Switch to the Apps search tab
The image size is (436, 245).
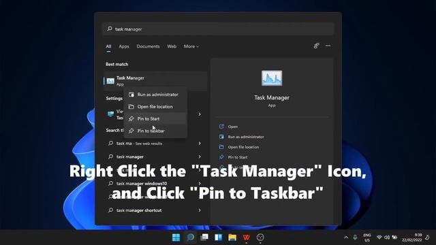124,46
